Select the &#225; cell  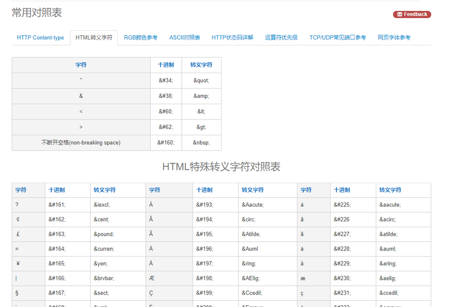(x=353, y=205)
